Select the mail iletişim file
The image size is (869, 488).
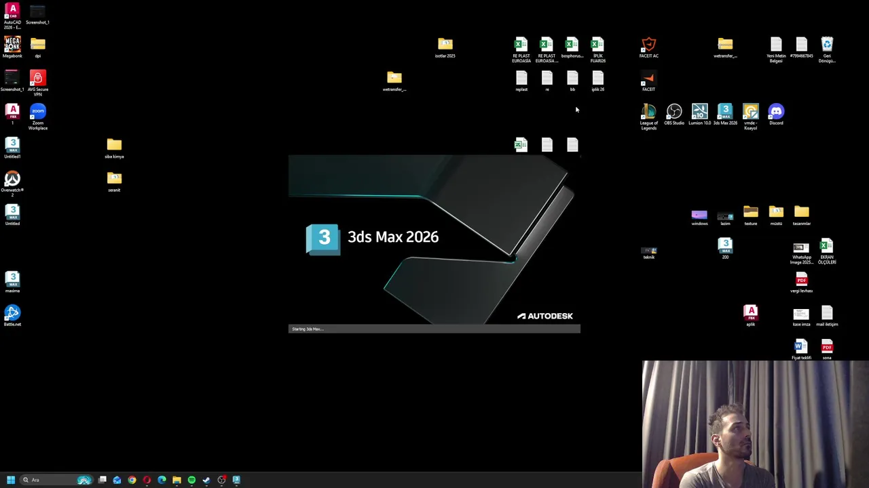pos(827,316)
